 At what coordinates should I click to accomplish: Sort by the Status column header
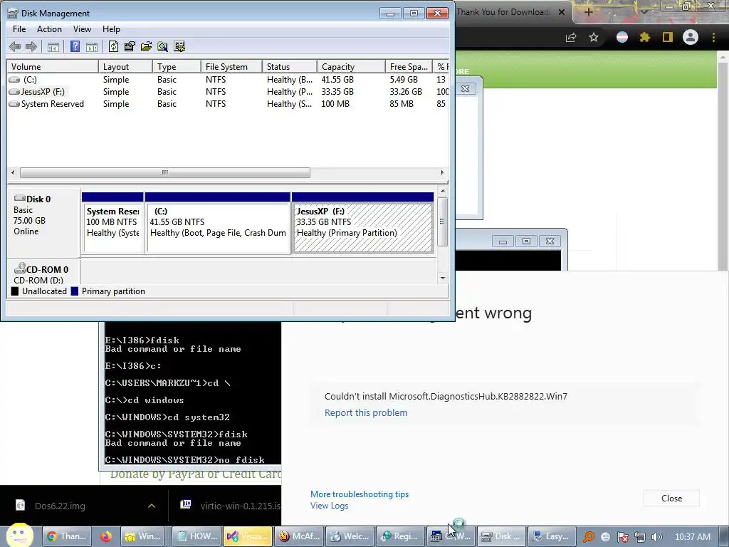click(x=289, y=66)
